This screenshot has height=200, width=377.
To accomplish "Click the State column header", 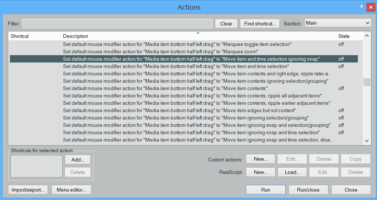I will coord(346,36).
